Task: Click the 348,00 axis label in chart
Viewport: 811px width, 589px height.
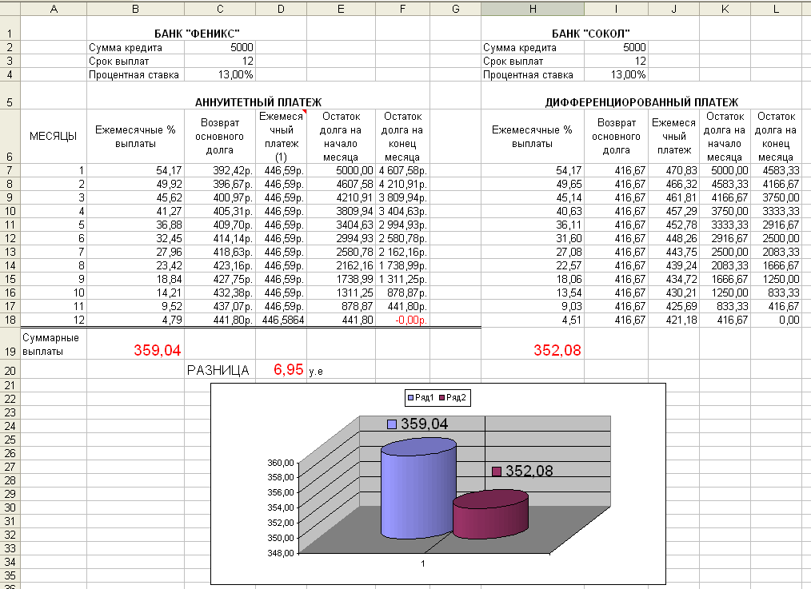Action: point(281,553)
